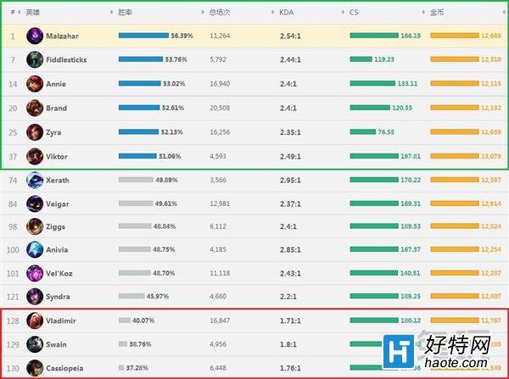Viewport: 509px width, 379px height.
Task: Sort by the CS column header
Action: pos(354,13)
